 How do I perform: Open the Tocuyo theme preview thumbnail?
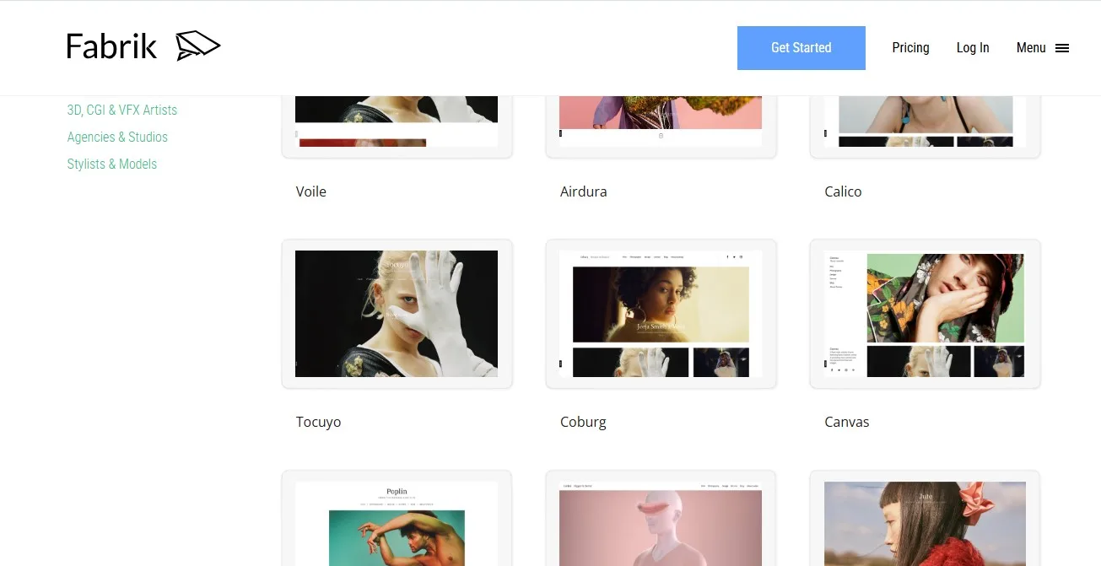[397, 314]
